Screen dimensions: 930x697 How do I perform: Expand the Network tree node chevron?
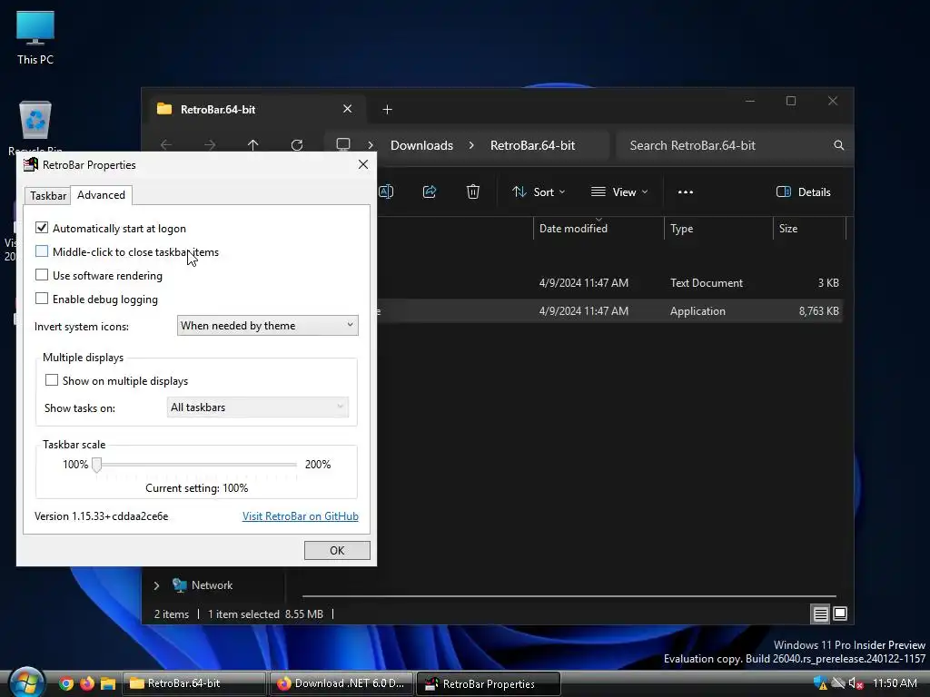[x=156, y=585]
